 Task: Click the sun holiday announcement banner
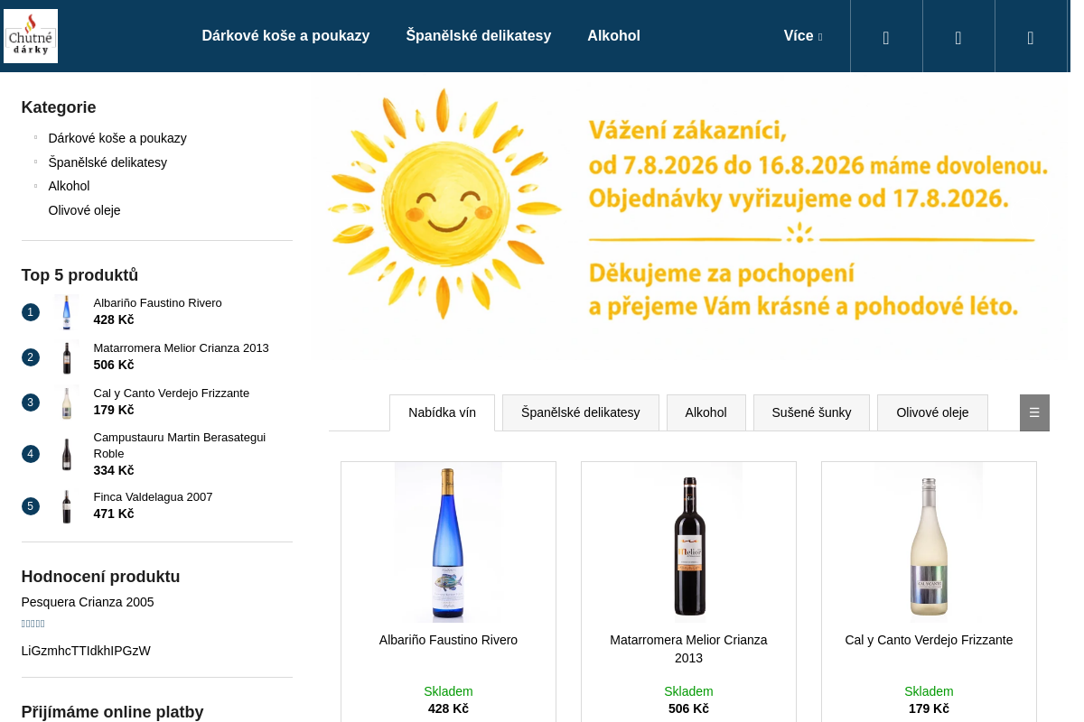(688, 215)
